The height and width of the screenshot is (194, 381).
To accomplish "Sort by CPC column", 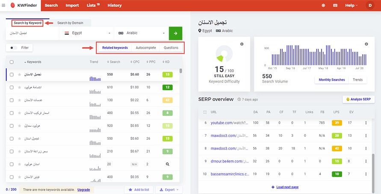I will tap(135, 62).
